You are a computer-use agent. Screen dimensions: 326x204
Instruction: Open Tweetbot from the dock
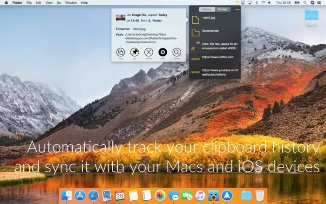[x=213, y=196]
